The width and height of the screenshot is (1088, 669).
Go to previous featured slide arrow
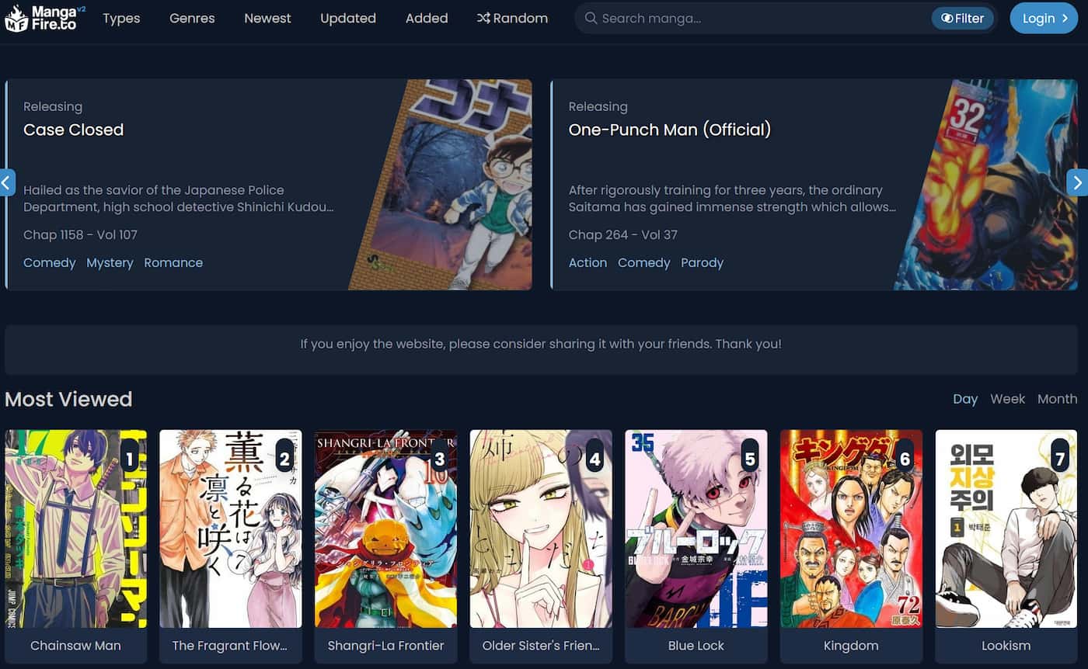click(x=7, y=182)
